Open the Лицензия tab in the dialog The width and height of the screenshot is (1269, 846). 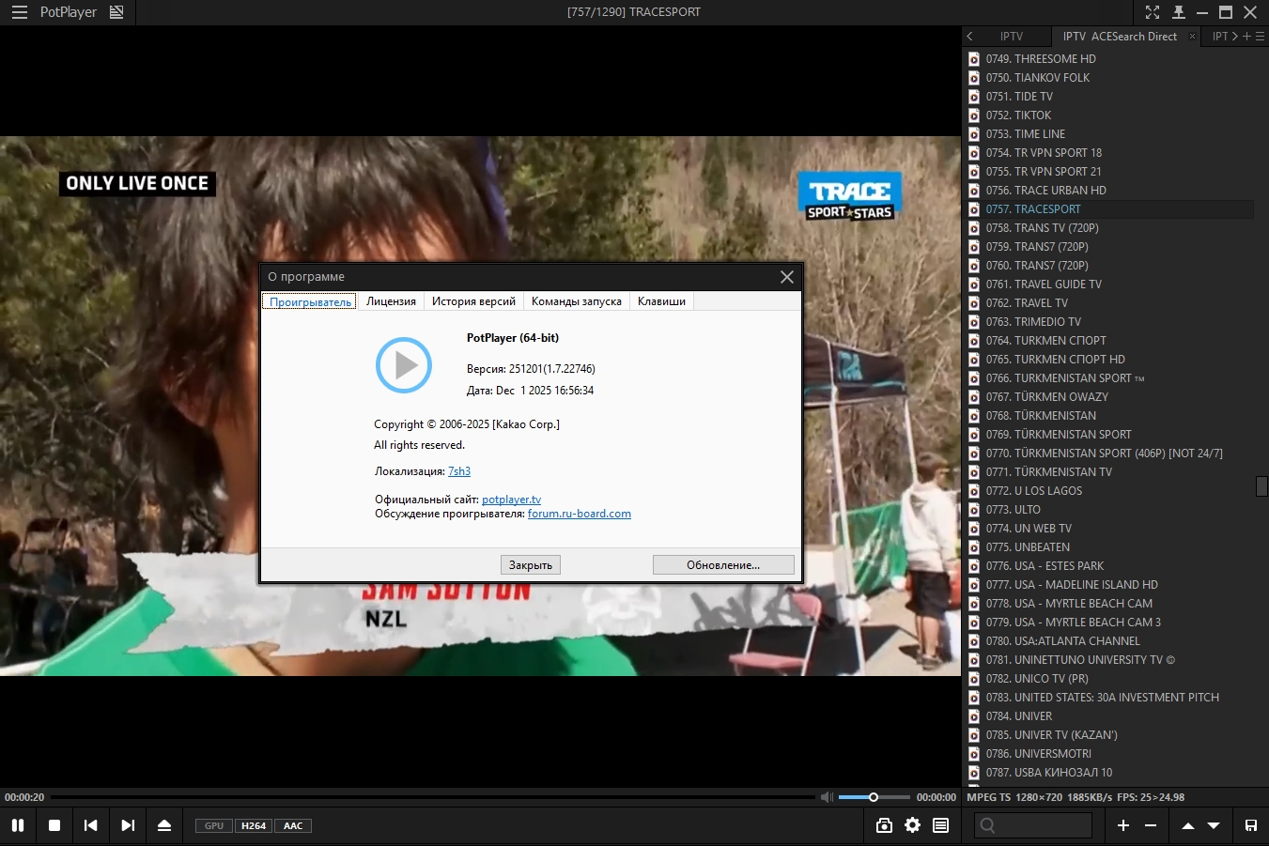point(391,301)
